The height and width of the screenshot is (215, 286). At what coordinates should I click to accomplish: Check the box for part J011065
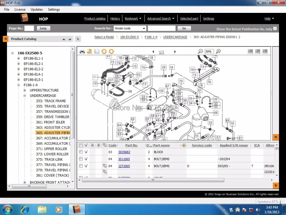[81, 159]
